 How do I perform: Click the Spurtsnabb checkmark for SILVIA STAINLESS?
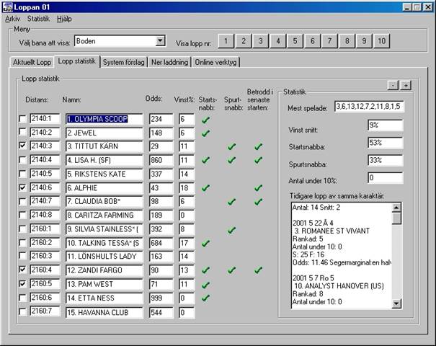click(231, 230)
